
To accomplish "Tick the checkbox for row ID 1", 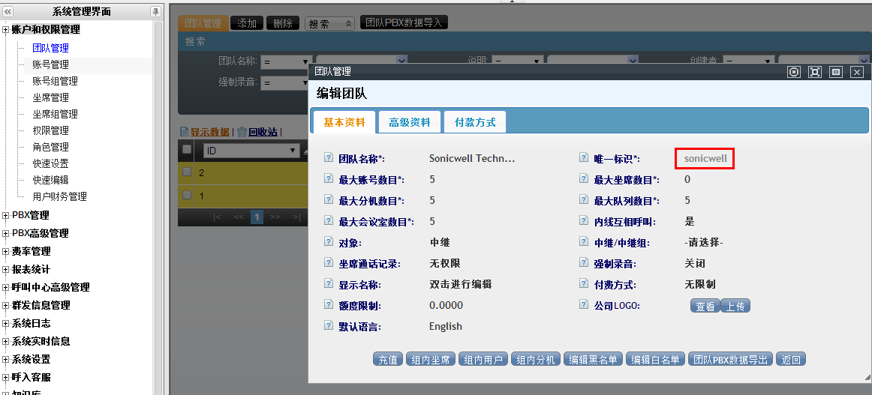I will (x=187, y=196).
